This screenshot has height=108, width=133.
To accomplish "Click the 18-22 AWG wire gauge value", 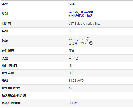I will pos(76,81).
